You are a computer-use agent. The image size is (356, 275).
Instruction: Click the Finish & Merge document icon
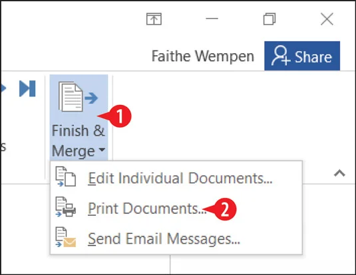pyautogui.click(x=78, y=97)
